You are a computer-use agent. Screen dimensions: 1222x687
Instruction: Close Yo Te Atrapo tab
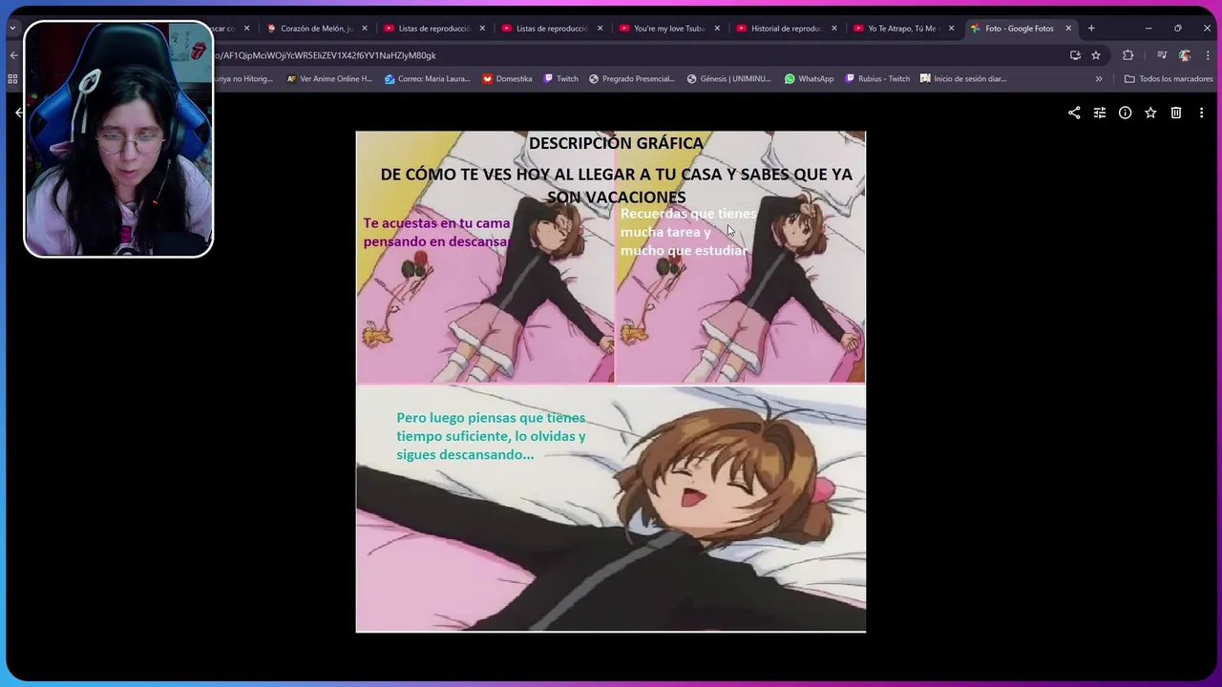[x=952, y=29]
